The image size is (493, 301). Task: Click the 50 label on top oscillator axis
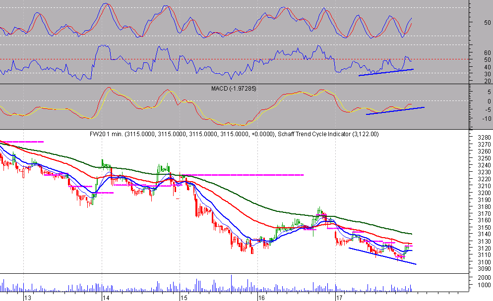(x=487, y=23)
